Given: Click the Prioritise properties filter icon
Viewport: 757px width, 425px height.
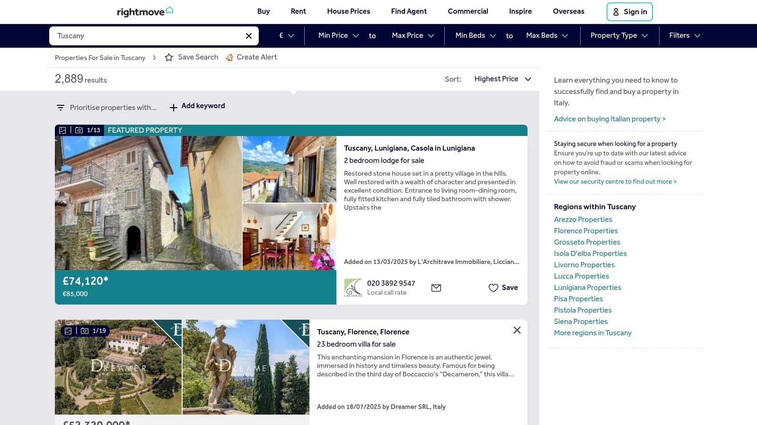Looking at the screenshot, I should tap(61, 108).
